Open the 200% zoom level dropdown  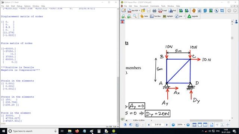[x=184, y=125]
